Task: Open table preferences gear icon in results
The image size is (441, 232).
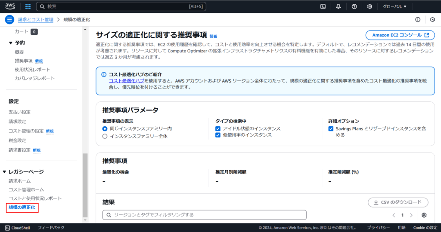Action: tap(424, 215)
